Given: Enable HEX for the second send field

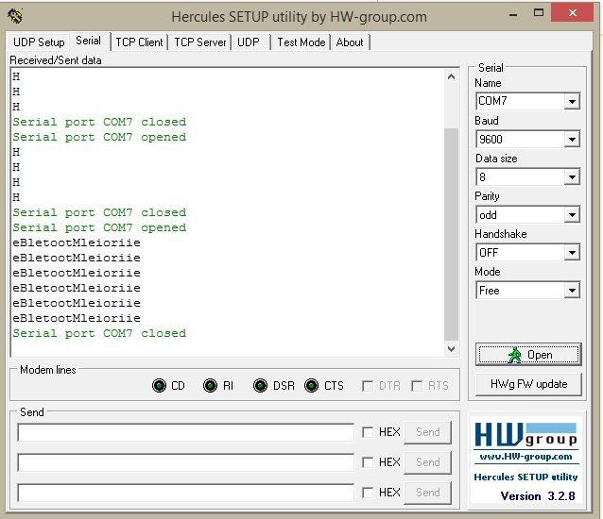Looking at the screenshot, I should click(368, 462).
